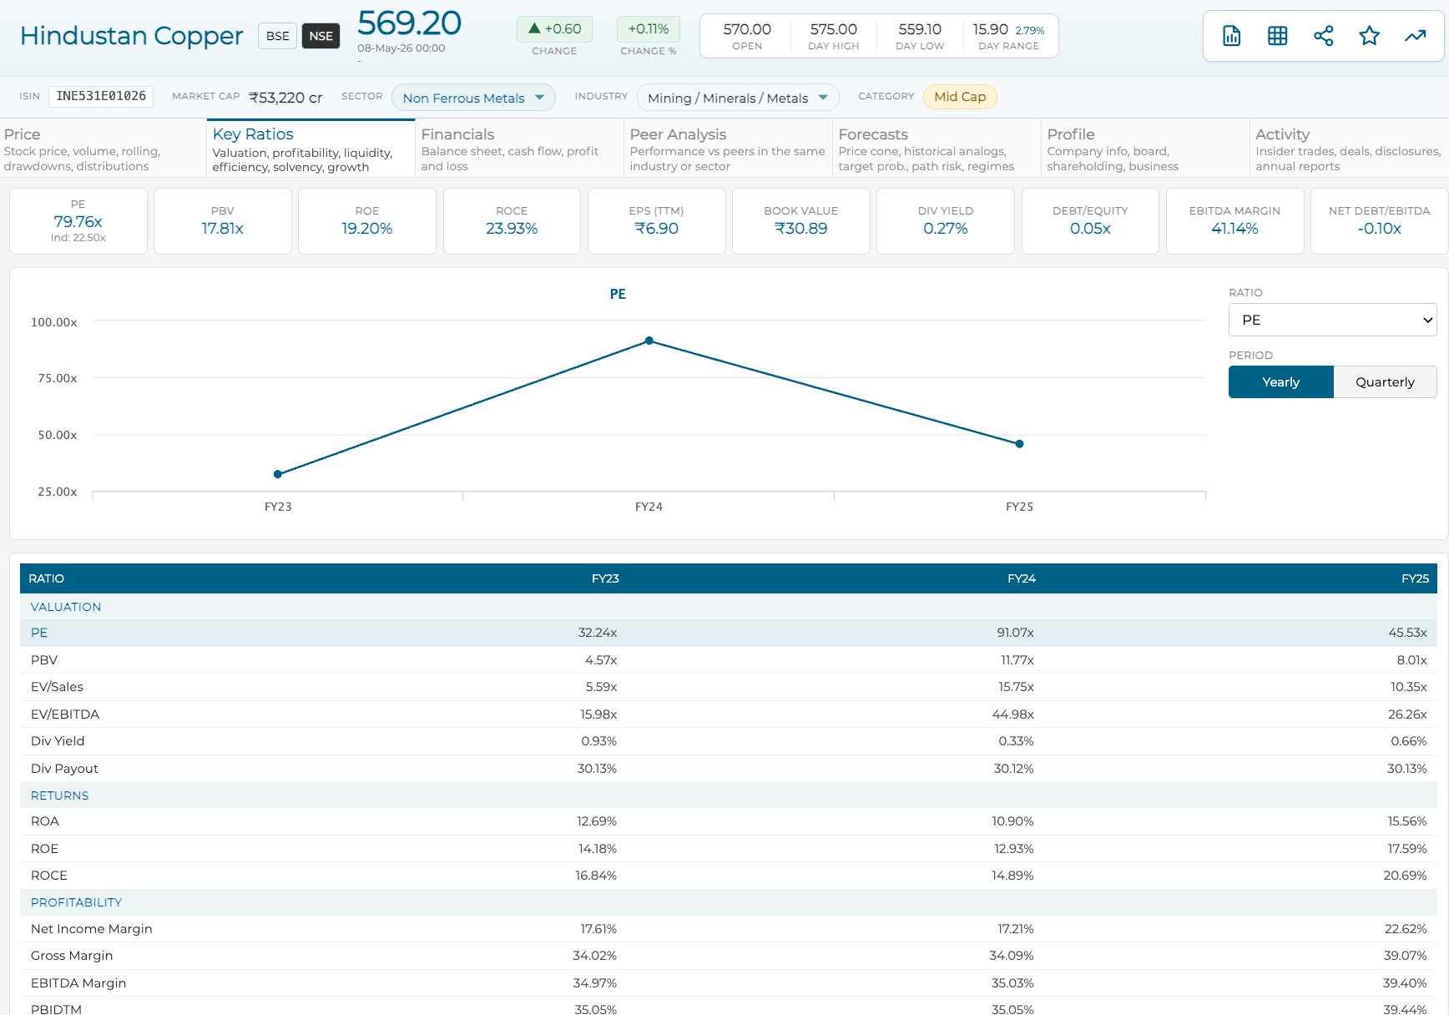
Task: Open the Key Ratios tab
Action: pos(310,149)
